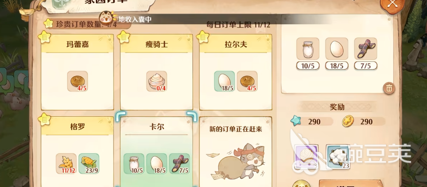Tap the sugarcane item in 卡尔 order
Viewport: 427px width, 187px height.
179,164
